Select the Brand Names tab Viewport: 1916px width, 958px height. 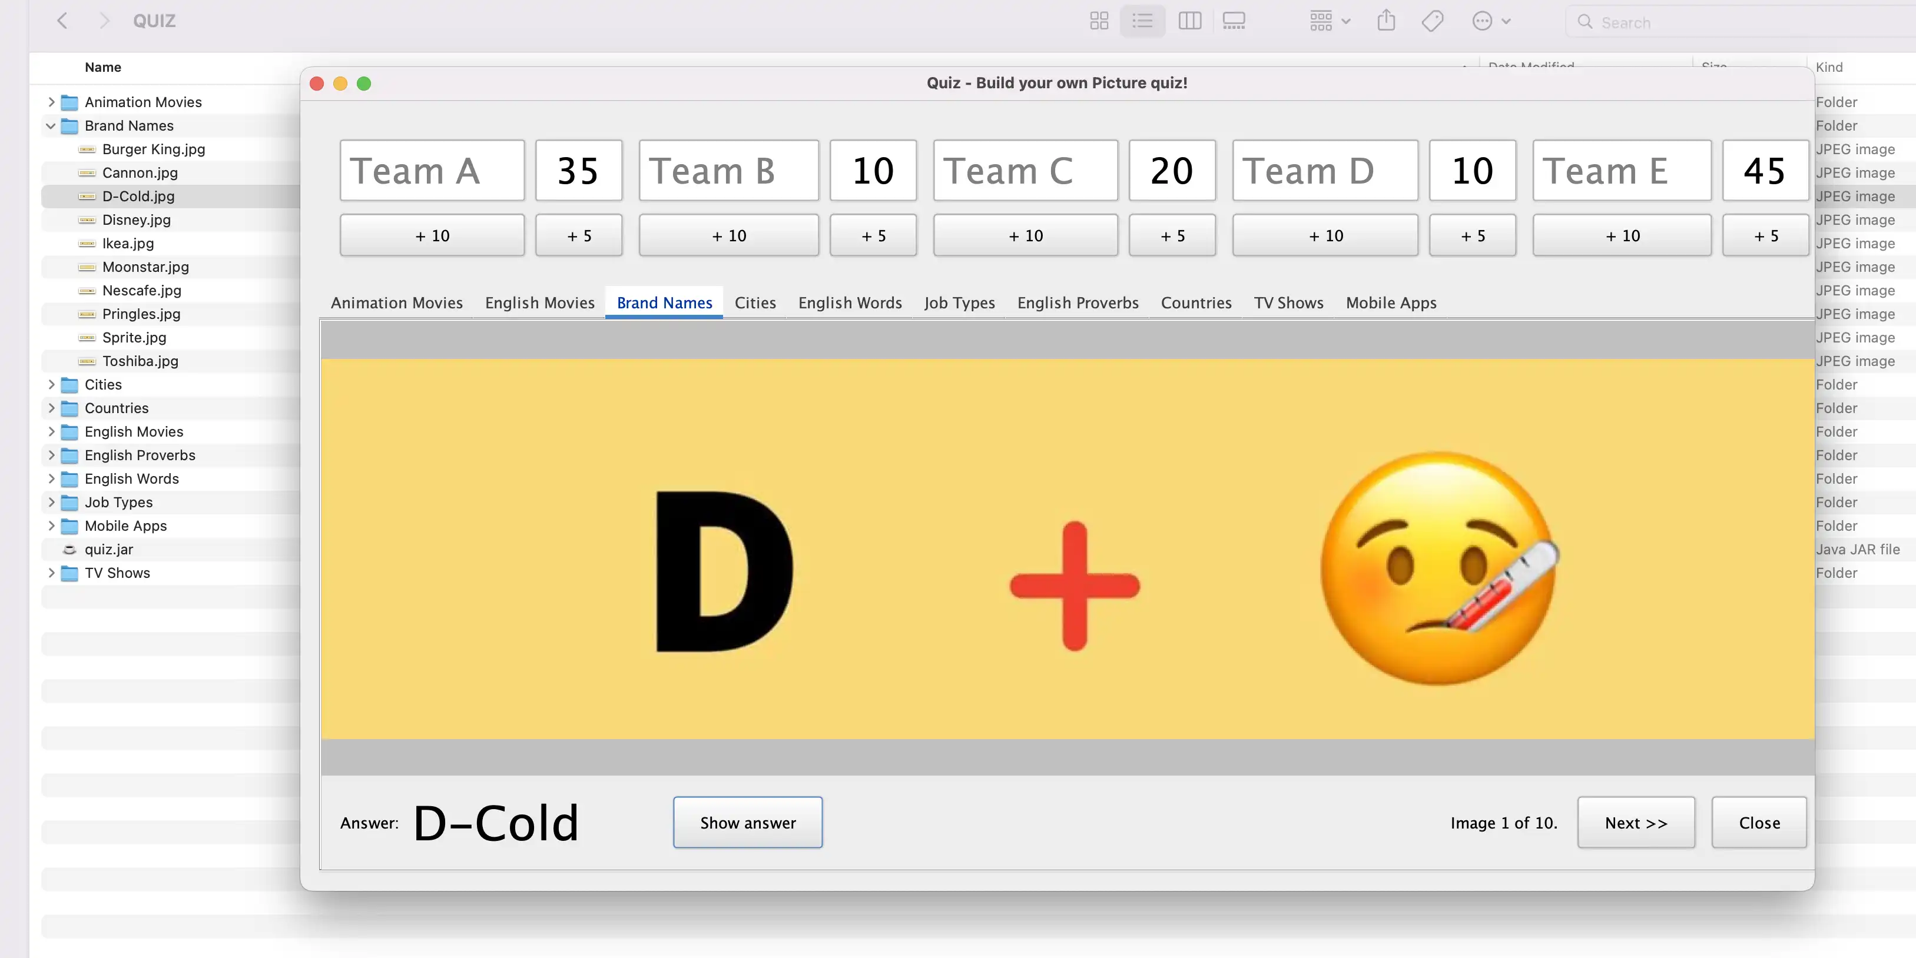(x=664, y=302)
